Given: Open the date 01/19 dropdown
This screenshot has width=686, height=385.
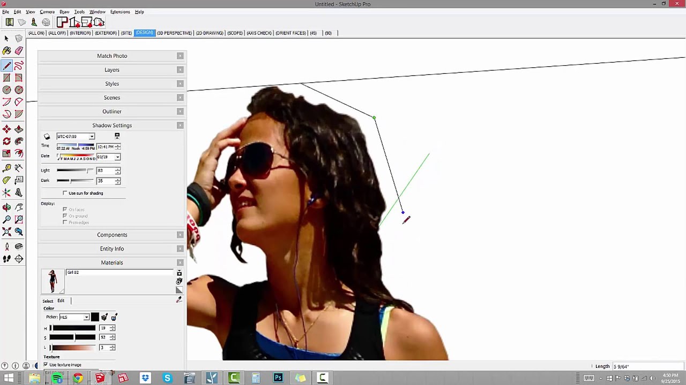Looking at the screenshot, I should coord(117,157).
